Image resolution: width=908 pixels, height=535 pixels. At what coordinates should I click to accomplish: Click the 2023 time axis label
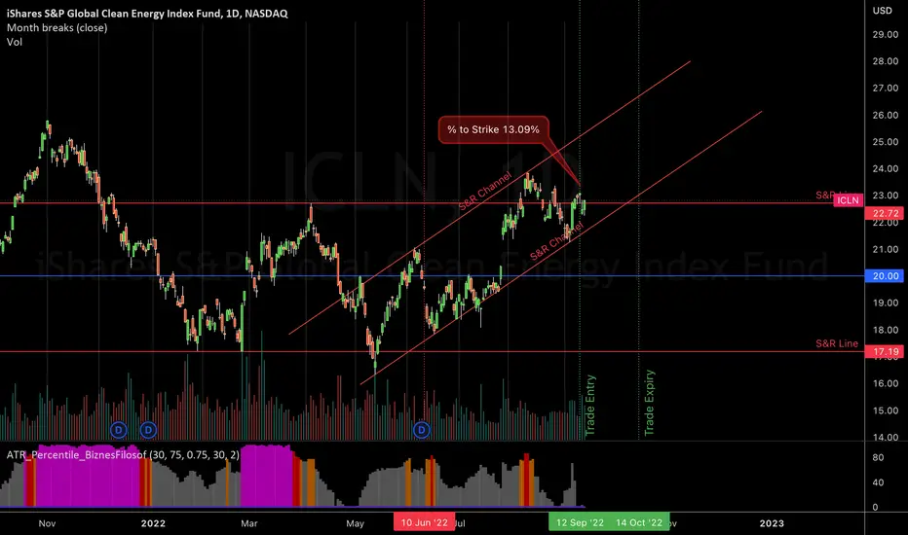772,523
